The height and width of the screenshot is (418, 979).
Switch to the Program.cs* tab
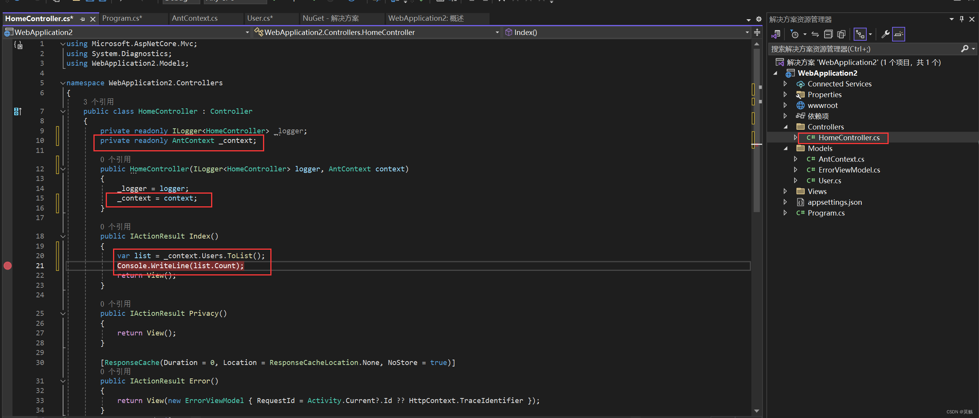pos(122,18)
